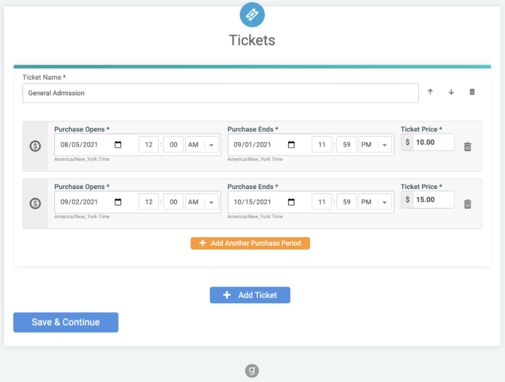The image size is (505, 382).
Task: Click the blue ticket icon above Tickets heading
Action: point(252,15)
